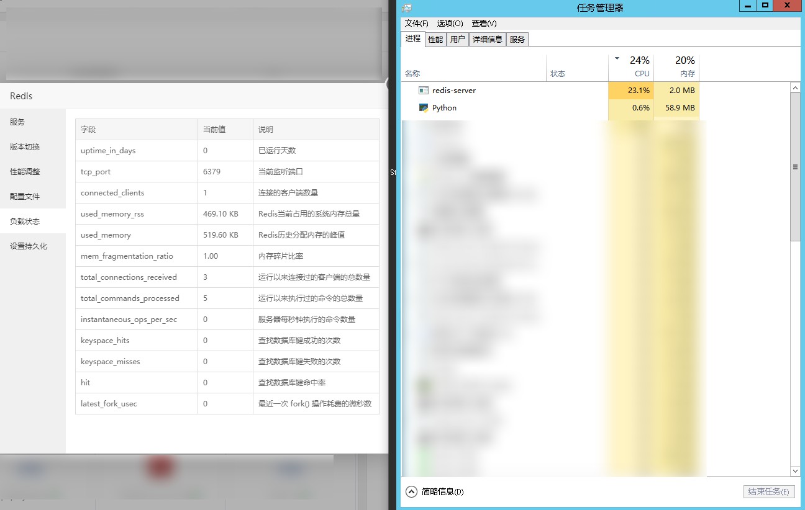Collapse to fewer details with arrow icon
805x510 pixels.
pyautogui.click(x=411, y=491)
